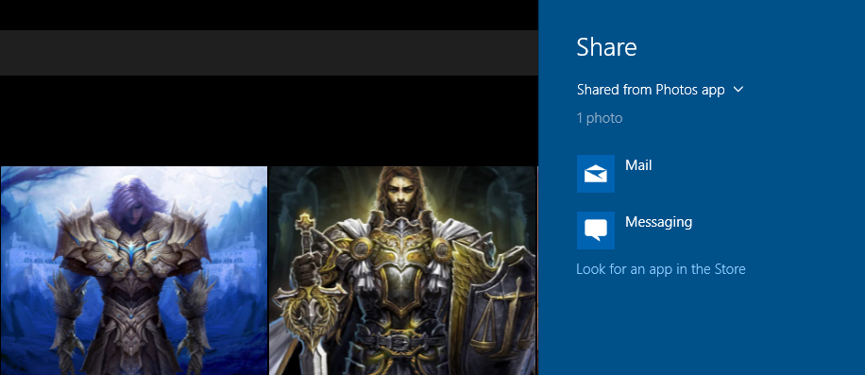Choose the Messaging label in the share list
865x375 pixels.
tap(659, 222)
